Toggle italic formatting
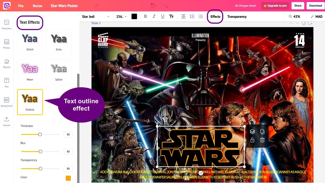Screen dimensions: 325x183 154,16
